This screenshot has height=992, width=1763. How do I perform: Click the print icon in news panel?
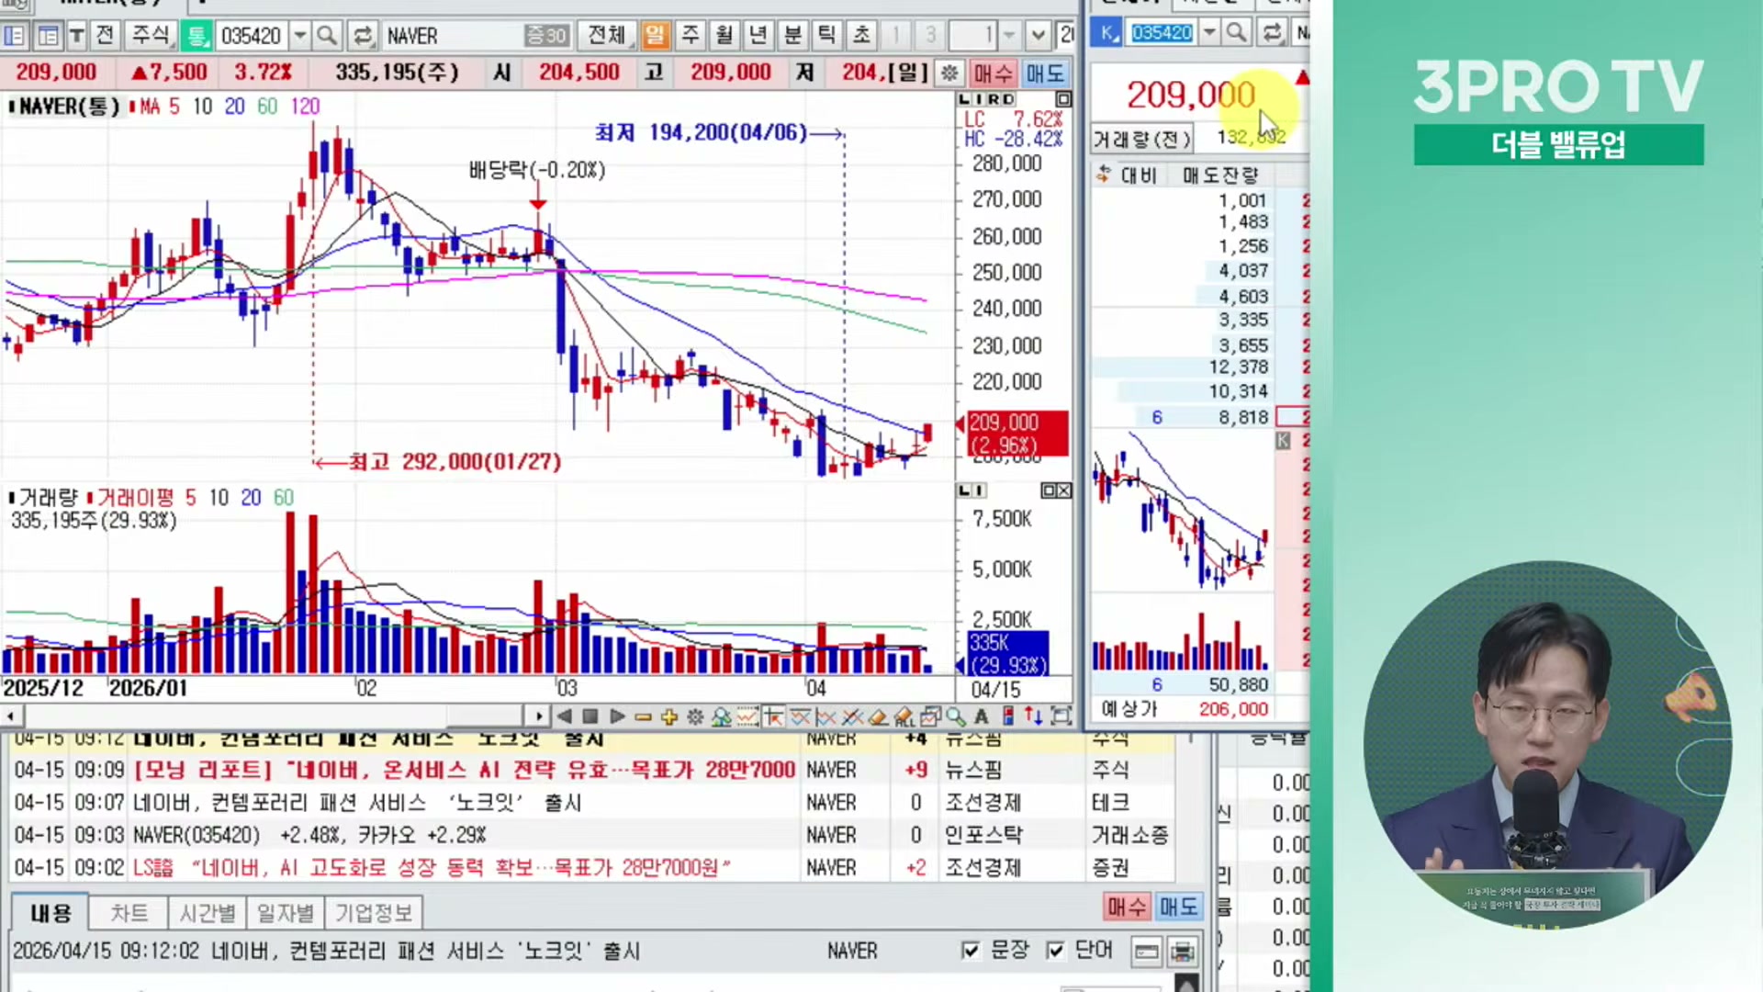pyautogui.click(x=1183, y=952)
